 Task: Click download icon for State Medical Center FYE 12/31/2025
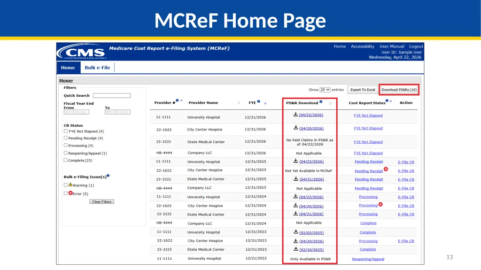coord(296,178)
